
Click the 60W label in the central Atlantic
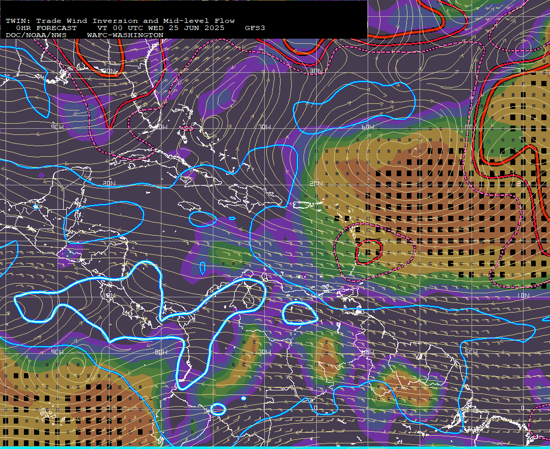pyautogui.click(x=368, y=127)
